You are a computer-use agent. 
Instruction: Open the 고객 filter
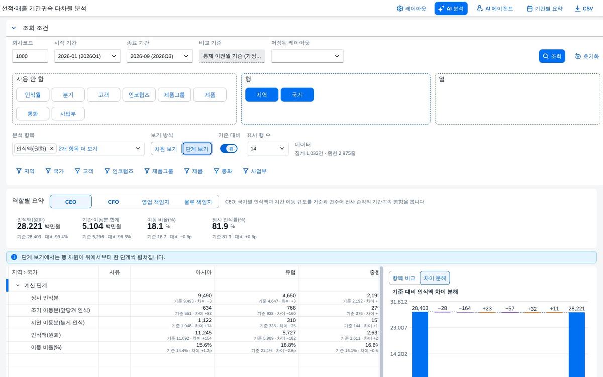click(x=84, y=171)
